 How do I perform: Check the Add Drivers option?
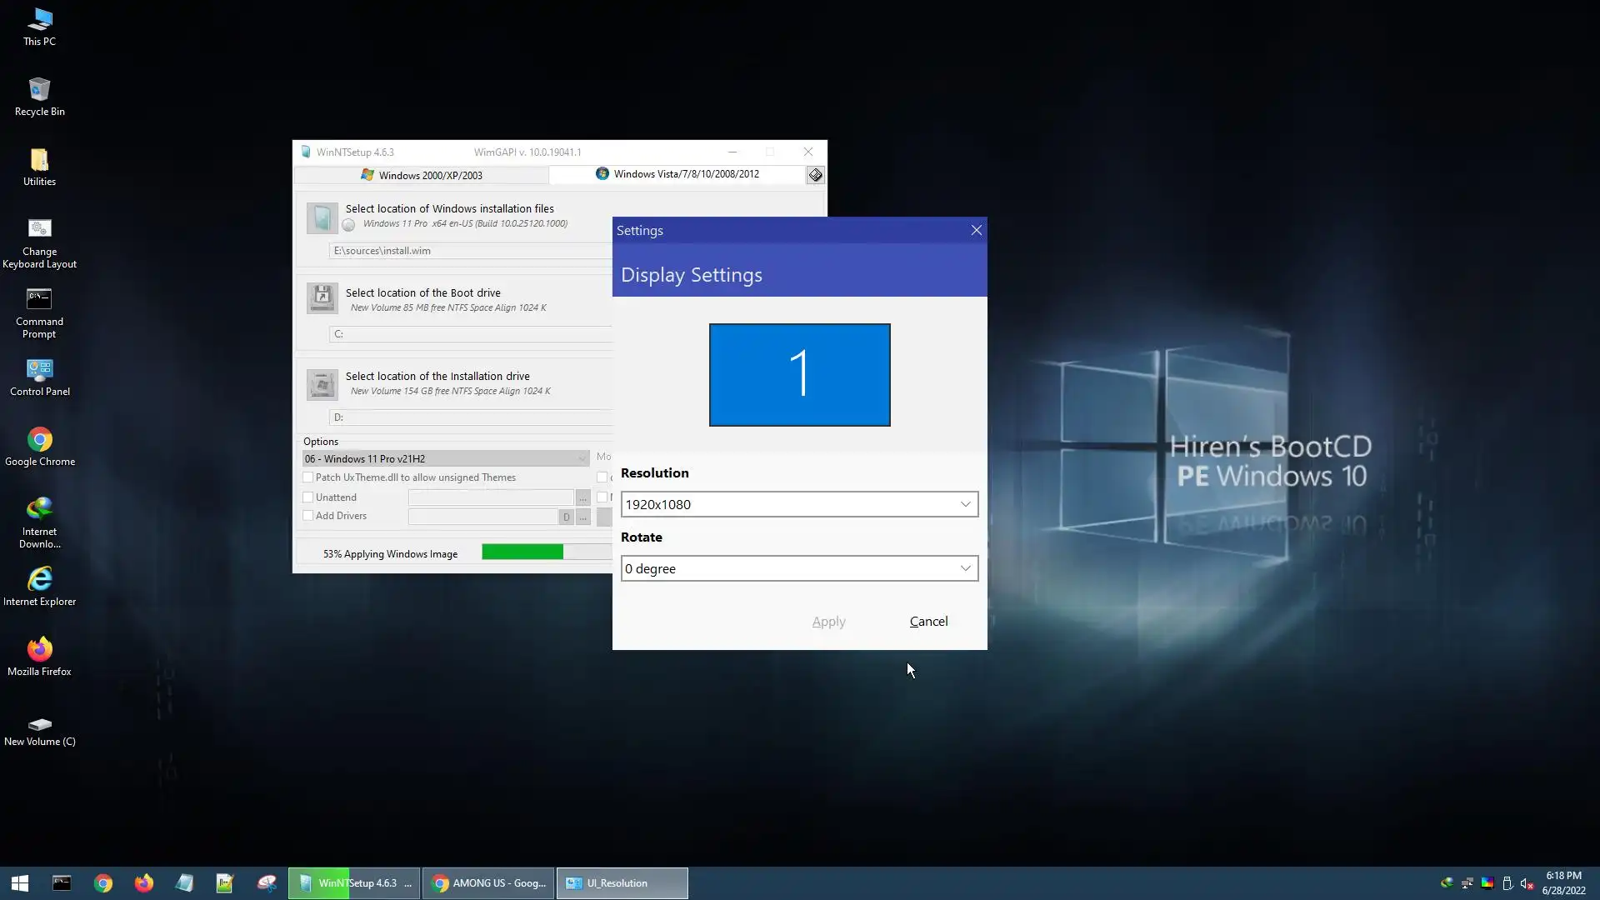point(308,516)
